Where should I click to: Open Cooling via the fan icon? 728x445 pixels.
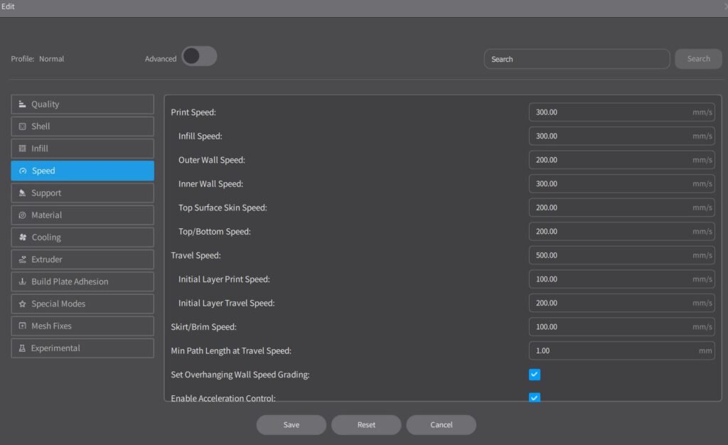point(22,237)
